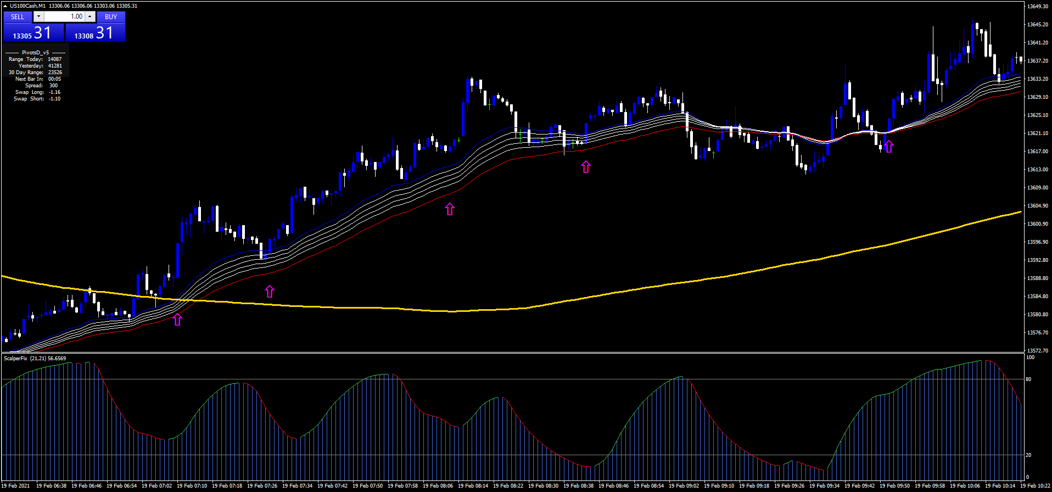
Task: Increase volume with the up arrow
Action: 90,16
